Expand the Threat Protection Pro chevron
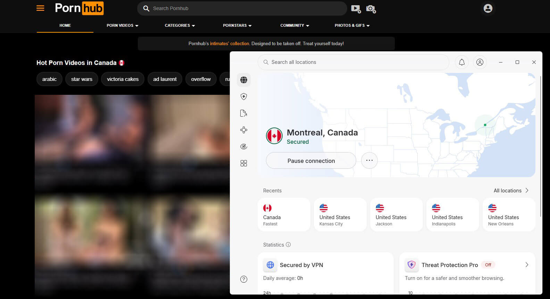The height and width of the screenshot is (299, 550). [527, 265]
